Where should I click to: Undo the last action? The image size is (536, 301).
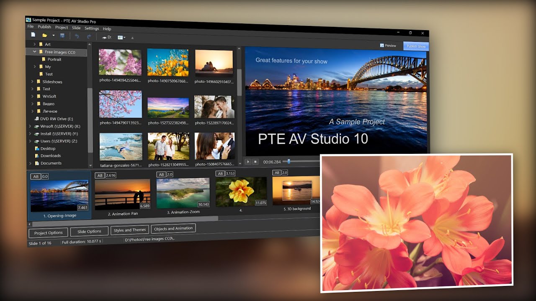[x=77, y=36]
